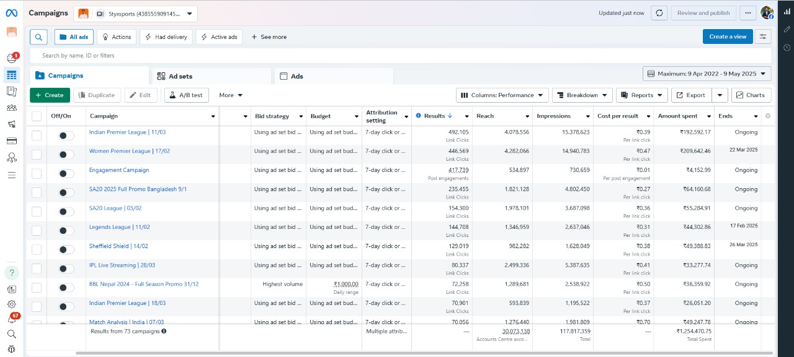Open the three-dot more options button
The width and height of the screenshot is (794, 357).
[x=748, y=13]
